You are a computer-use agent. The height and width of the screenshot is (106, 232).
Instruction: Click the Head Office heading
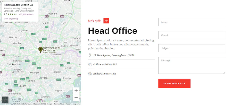tap(113, 31)
